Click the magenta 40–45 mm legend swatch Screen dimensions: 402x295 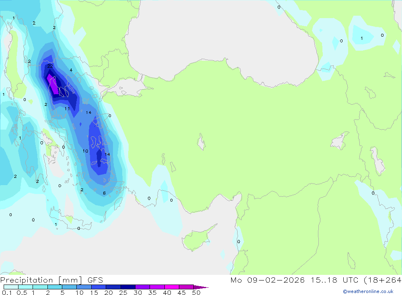pos(172,287)
